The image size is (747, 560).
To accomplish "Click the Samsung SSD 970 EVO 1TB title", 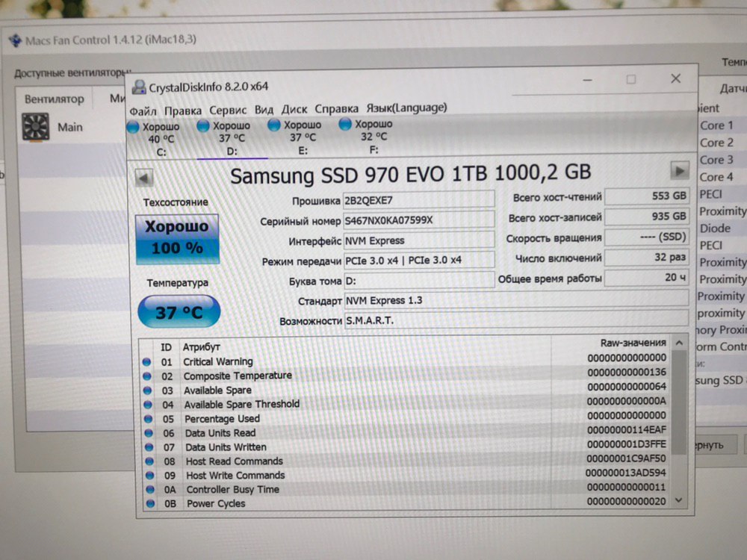I will click(x=410, y=174).
